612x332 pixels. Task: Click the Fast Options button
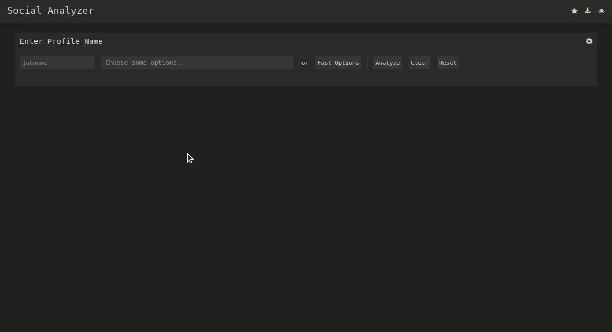pyautogui.click(x=338, y=63)
